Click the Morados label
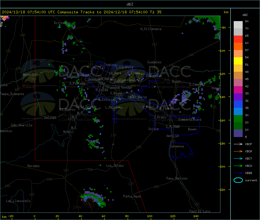This screenshot has width=260, height=220. pyautogui.click(x=34, y=166)
